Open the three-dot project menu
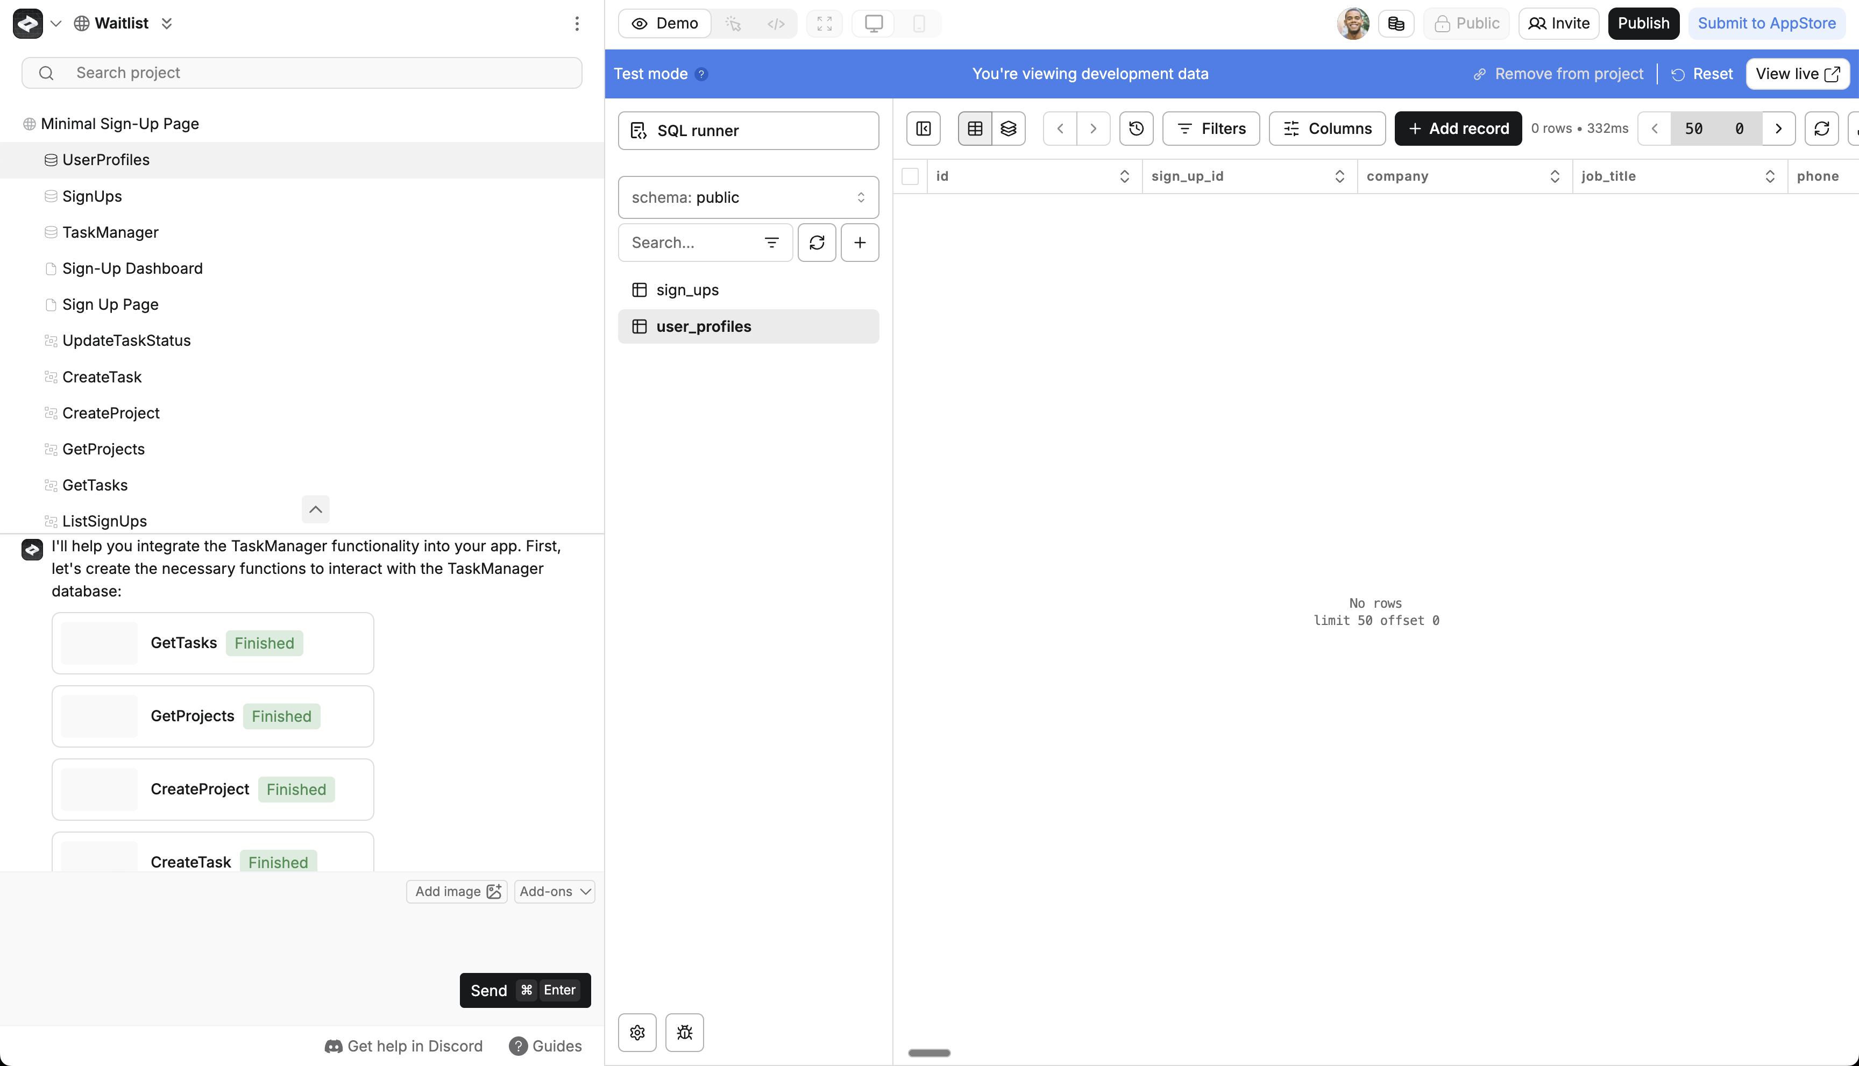1859x1066 pixels. tap(577, 24)
